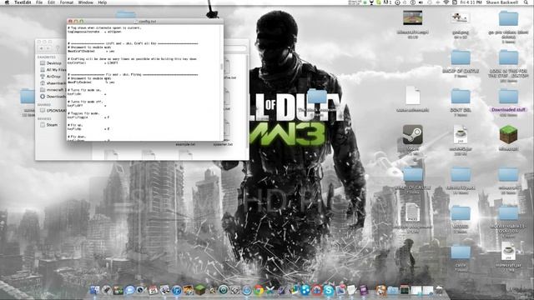Select the castle folder on the desktop
The width and height of the screenshot is (534, 300).
(461, 252)
